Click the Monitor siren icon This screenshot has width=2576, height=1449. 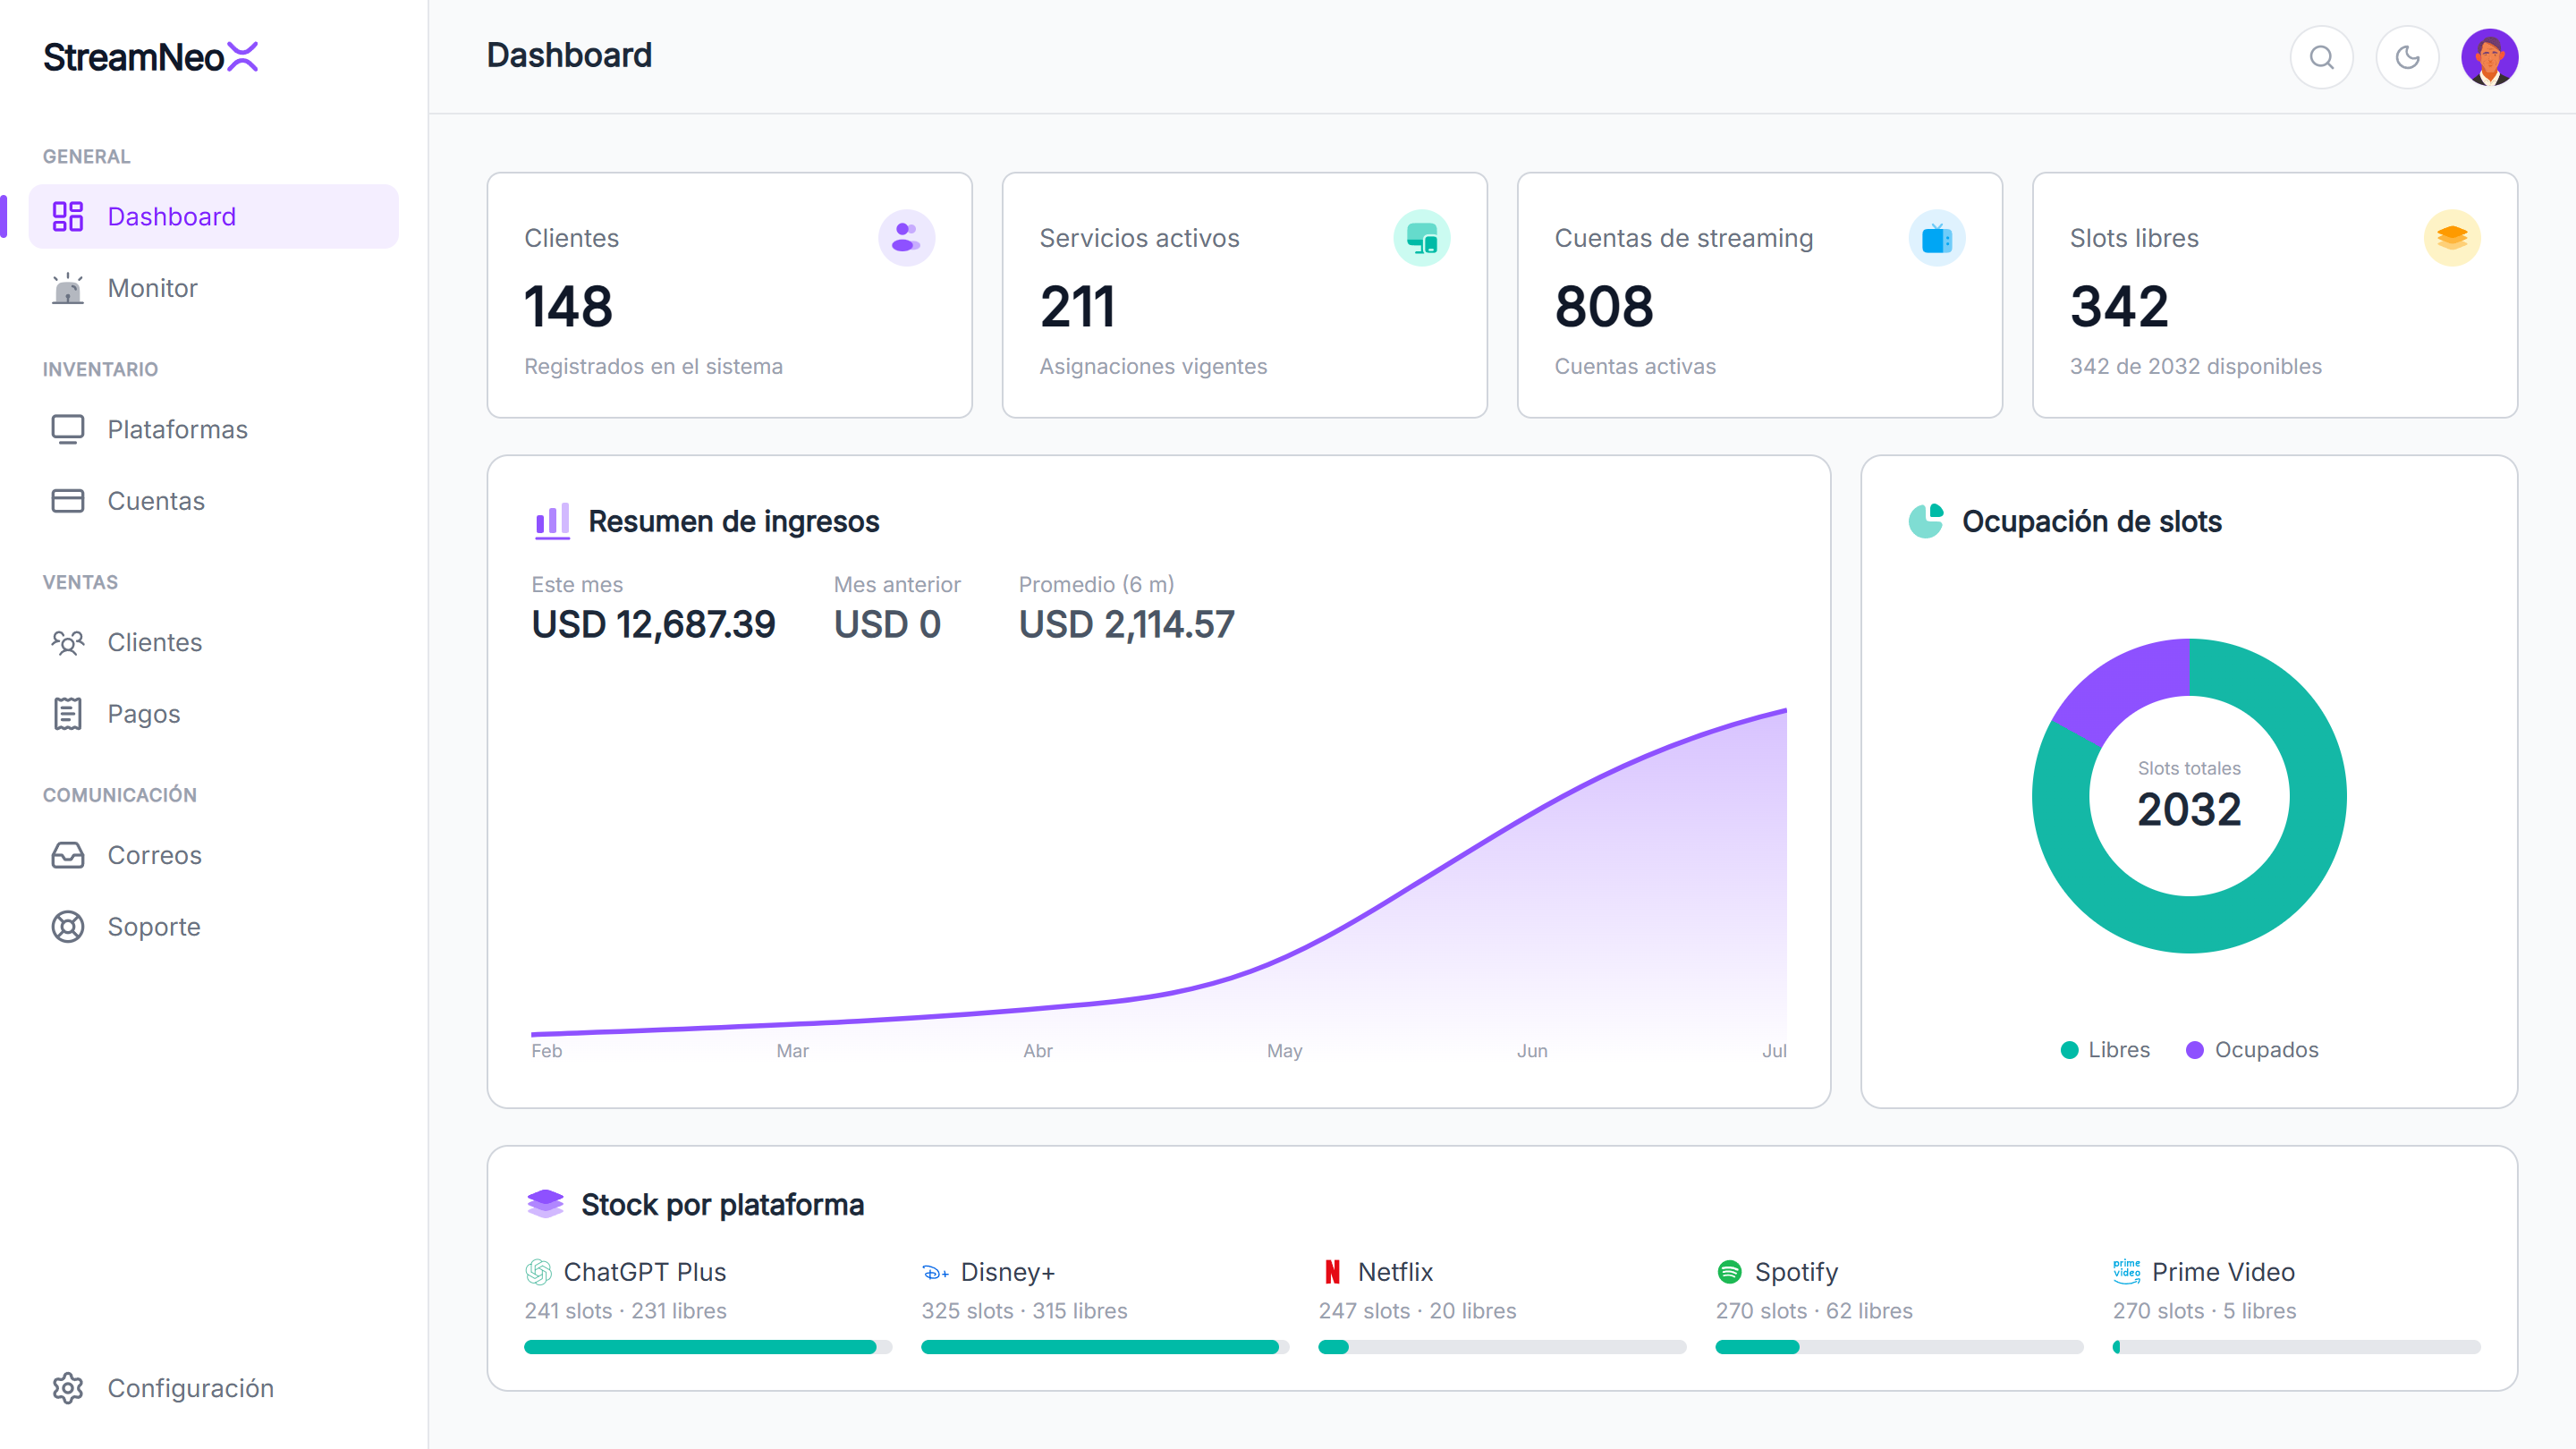coord(68,288)
